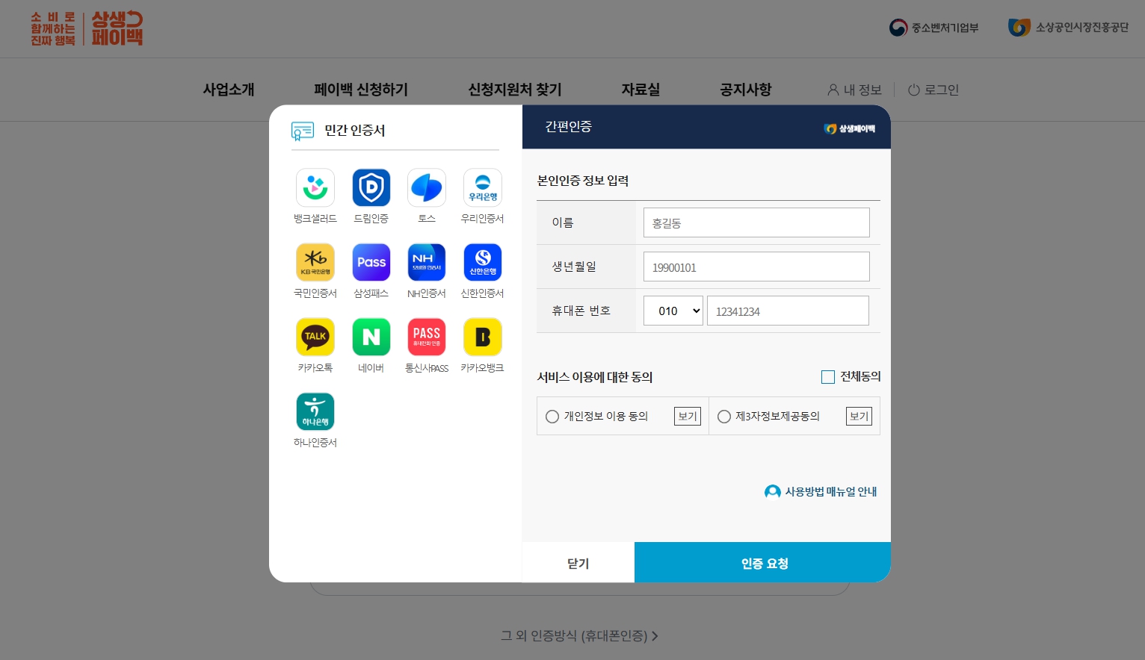Image resolution: width=1145 pixels, height=660 pixels.
Task: Choose the Naver (네이버) certificate icon
Action: coord(371,337)
